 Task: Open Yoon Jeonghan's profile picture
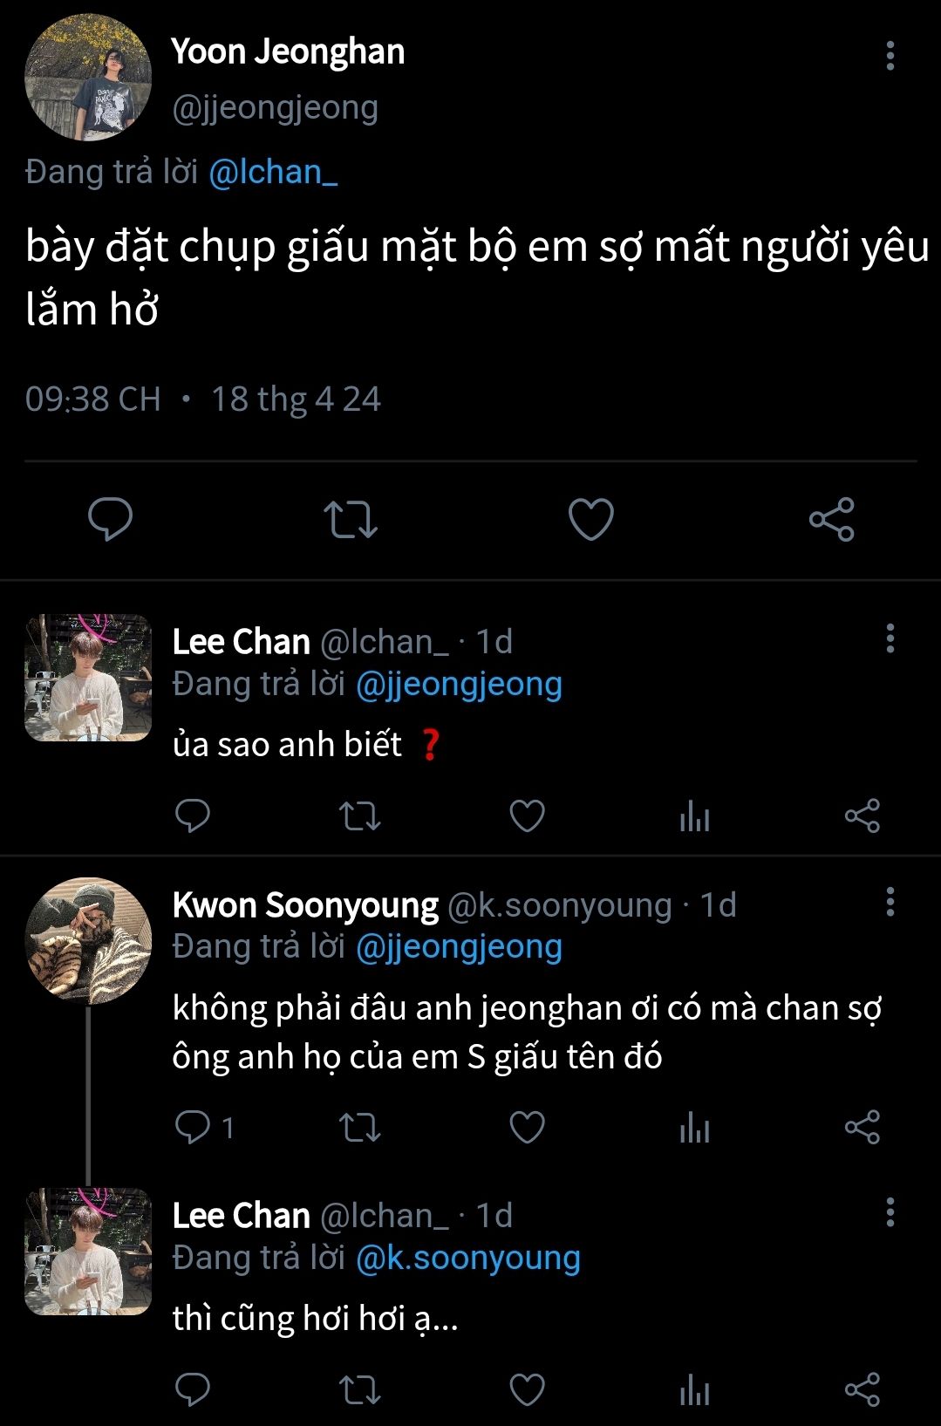tap(88, 78)
